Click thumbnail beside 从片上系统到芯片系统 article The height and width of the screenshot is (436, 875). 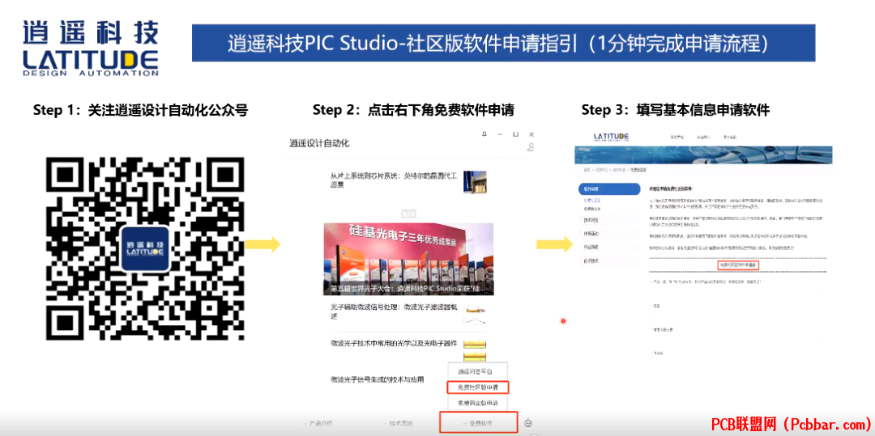pyautogui.click(x=475, y=181)
